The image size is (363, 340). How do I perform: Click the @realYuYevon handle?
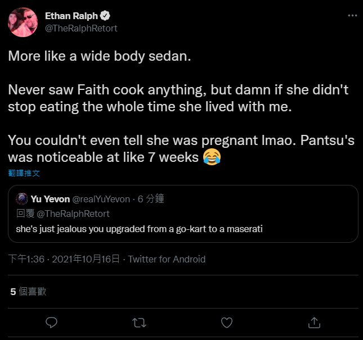pos(101,199)
